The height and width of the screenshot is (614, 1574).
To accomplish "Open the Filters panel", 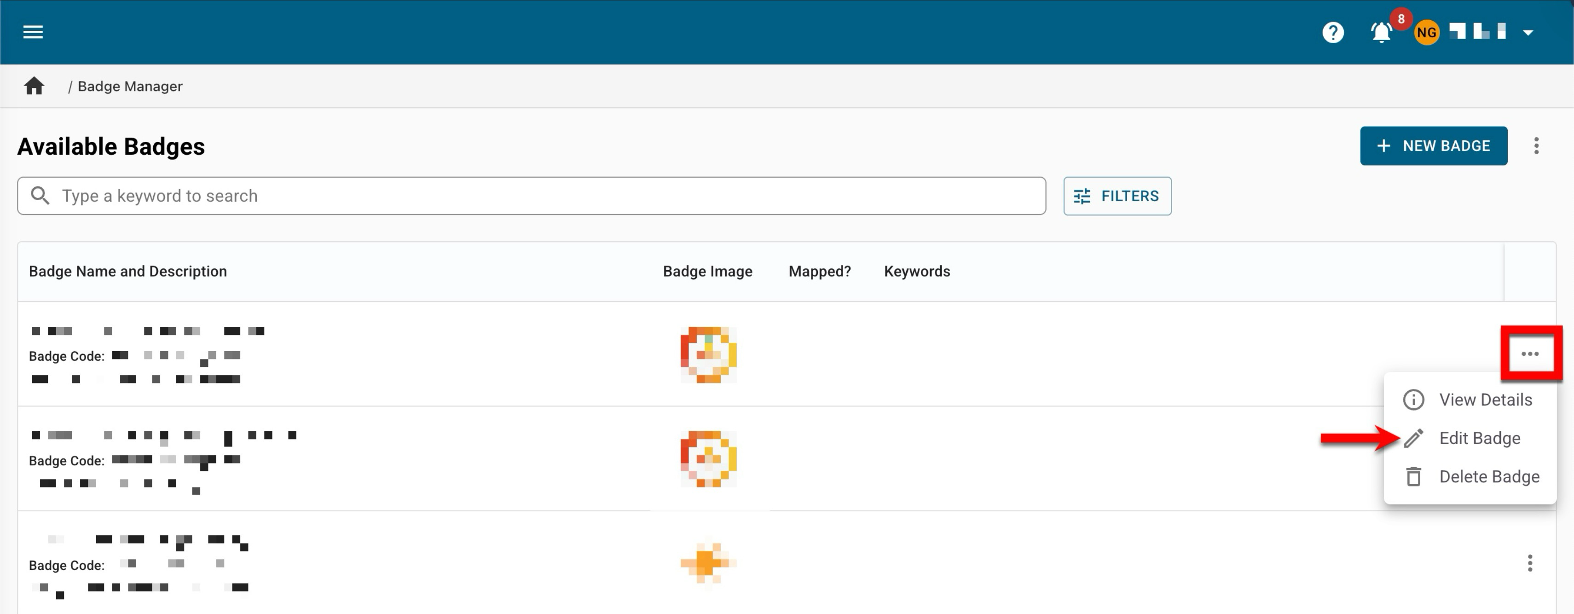I will [x=1117, y=196].
